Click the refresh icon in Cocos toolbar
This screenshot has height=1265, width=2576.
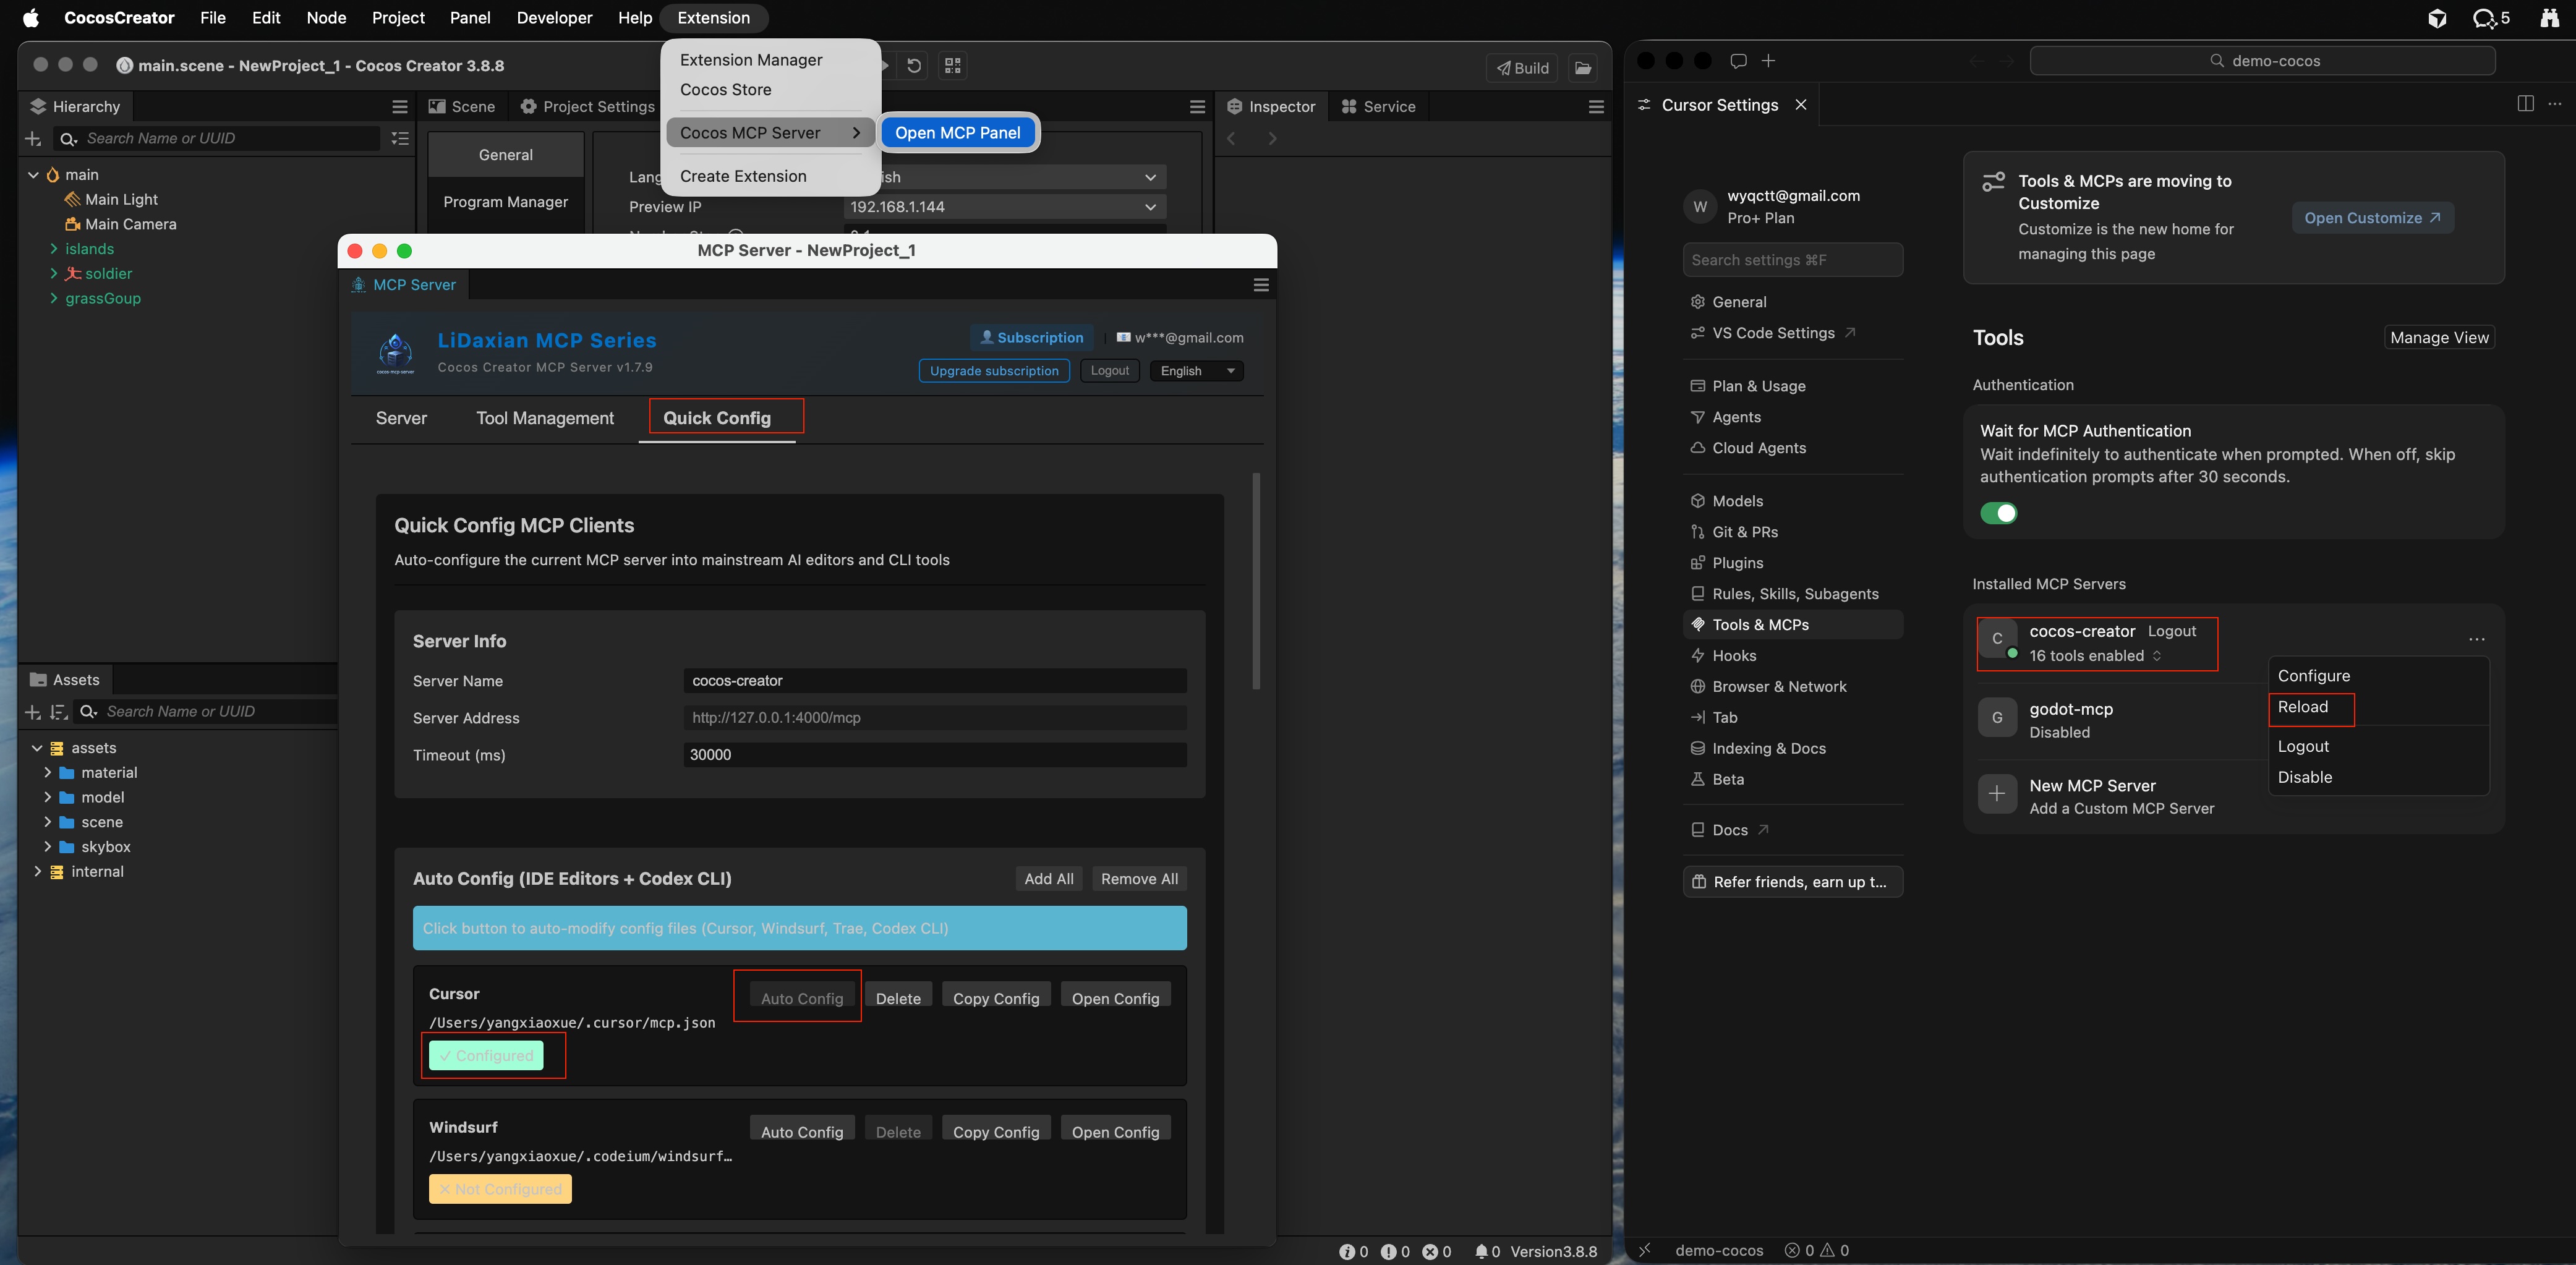[914, 66]
